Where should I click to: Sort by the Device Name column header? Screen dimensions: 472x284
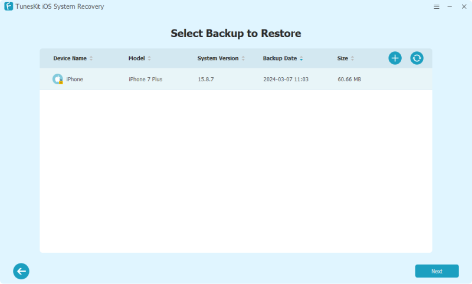(x=73, y=58)
